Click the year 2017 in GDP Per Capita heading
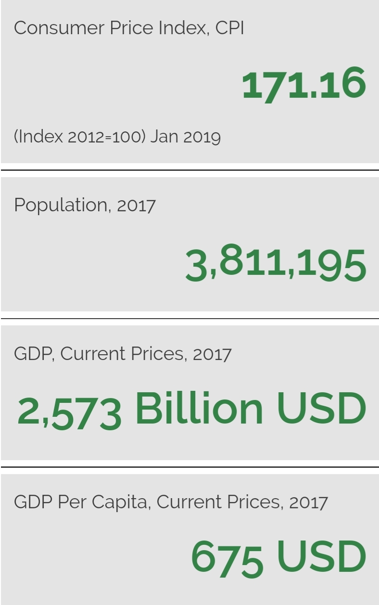 [x=308, y=502]
